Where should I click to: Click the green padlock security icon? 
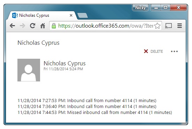coord(54,26)
